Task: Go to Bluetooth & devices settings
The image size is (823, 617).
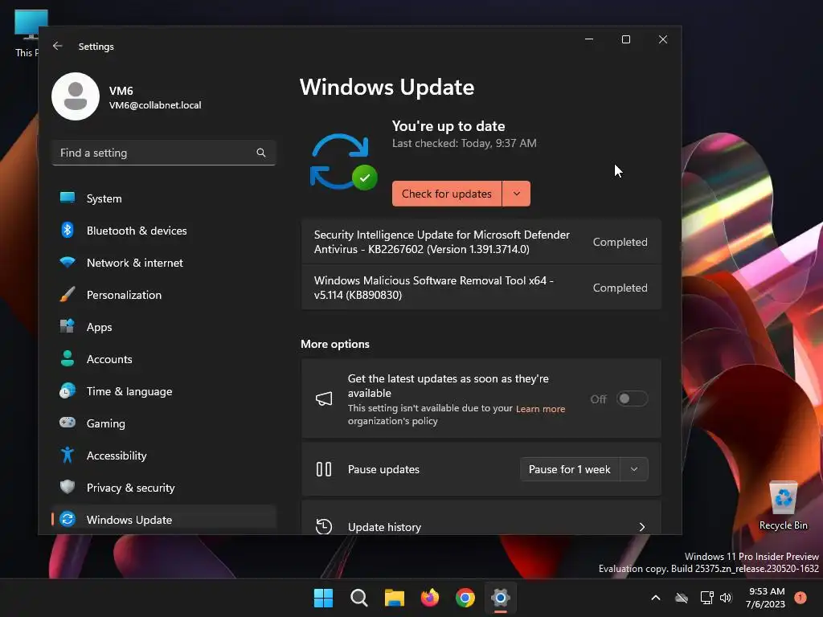Action: [164, 231]
